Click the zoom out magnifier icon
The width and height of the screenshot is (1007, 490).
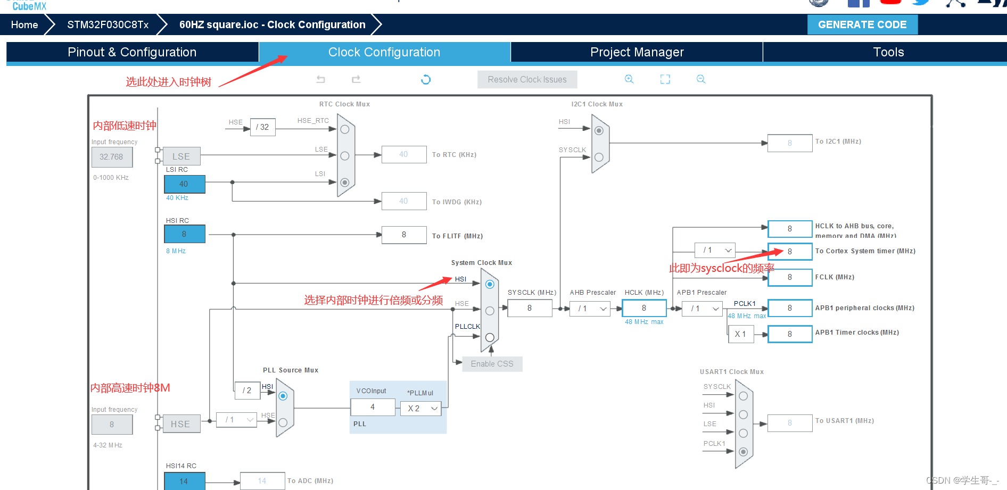point(701,79)
